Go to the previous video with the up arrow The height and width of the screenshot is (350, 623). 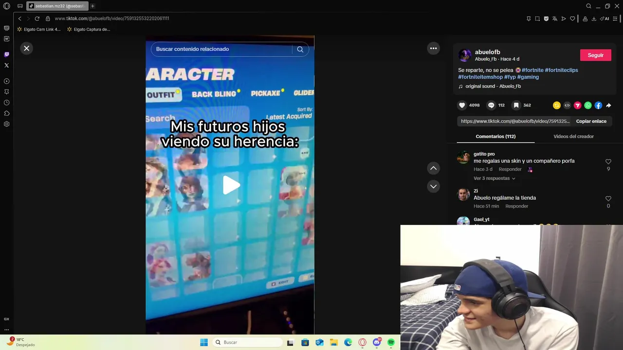[x=433, y=168]
